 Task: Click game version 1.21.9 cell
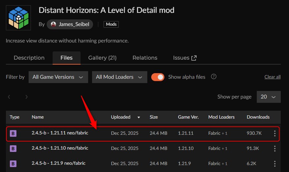(x=184, y=164)
